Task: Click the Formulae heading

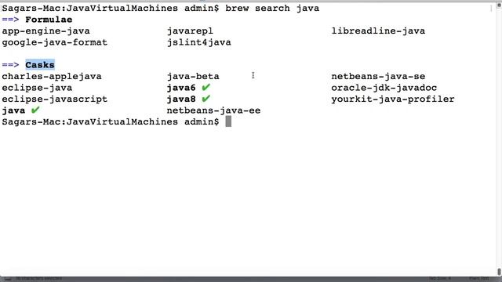Action: coord(49,20)
